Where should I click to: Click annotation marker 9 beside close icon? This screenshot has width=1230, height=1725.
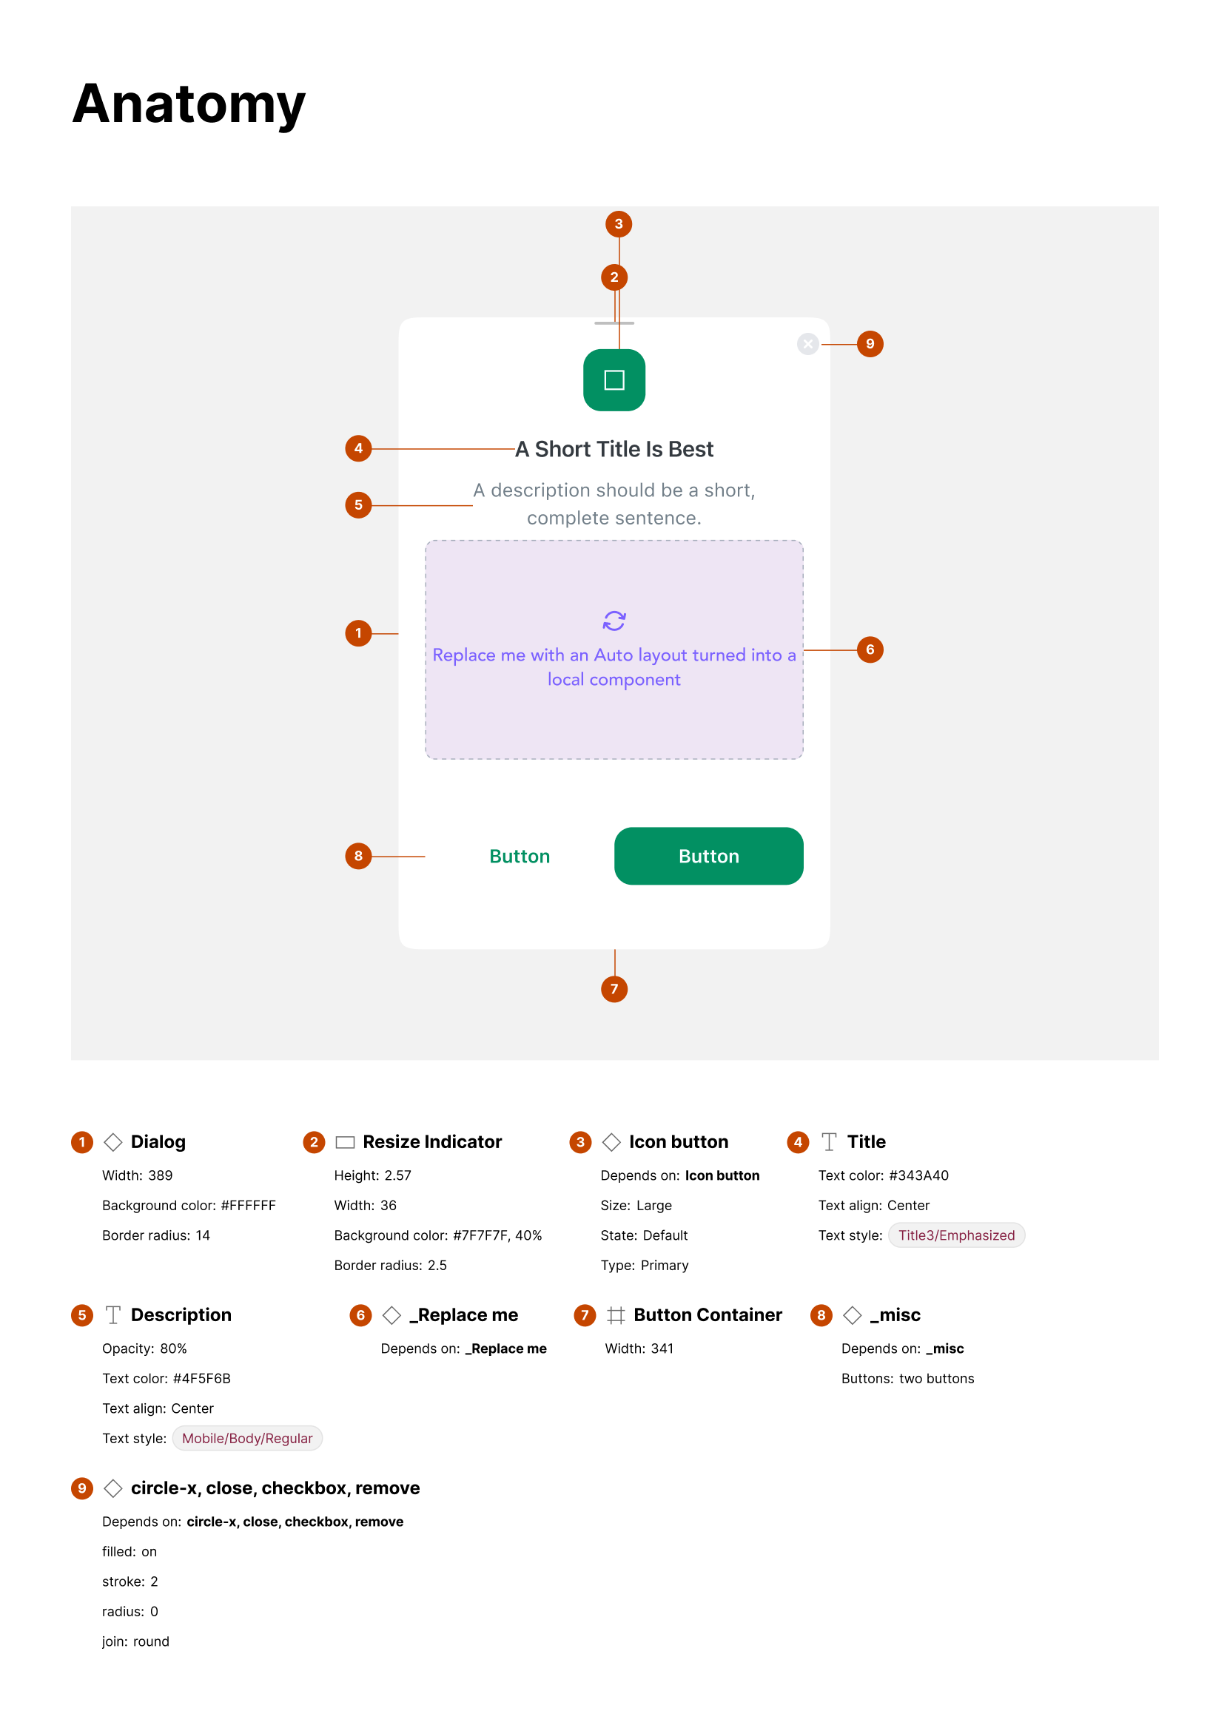[870, 345]
